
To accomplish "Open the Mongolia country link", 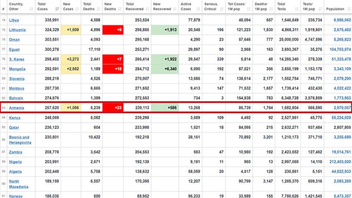I will 17,69.
